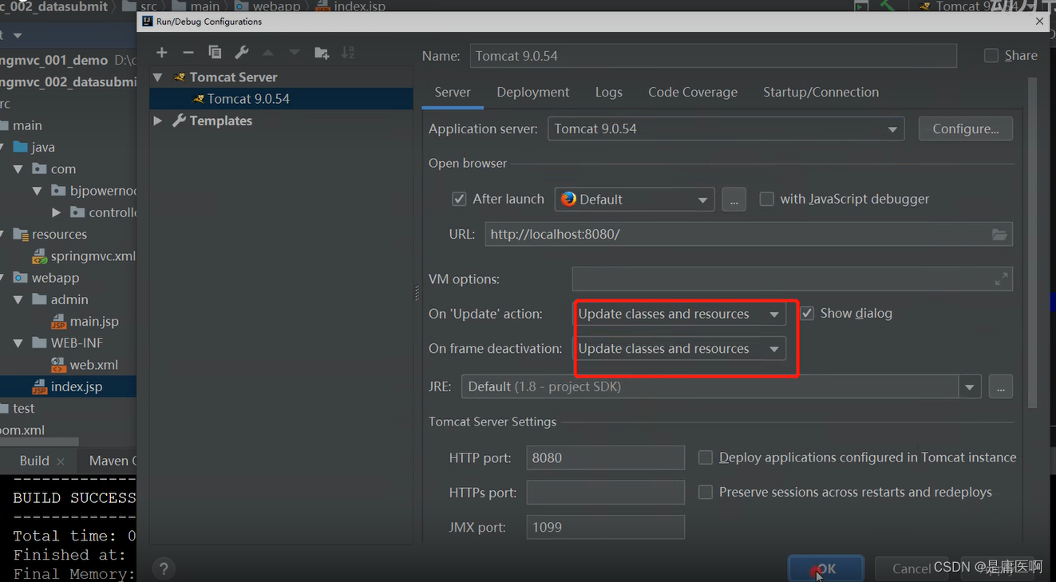The height and width of the screenshot is (582, 1056).
Task: Click the springmvc.xml file icon in project tree
Action: point(40,256)
